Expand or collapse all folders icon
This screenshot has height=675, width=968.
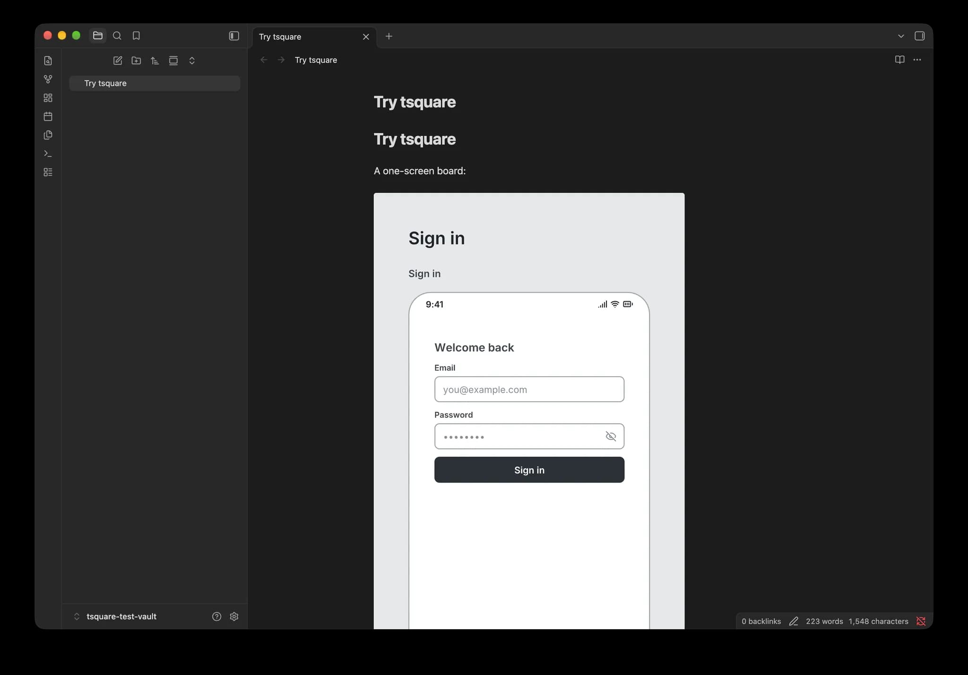[x=192, y=61]
